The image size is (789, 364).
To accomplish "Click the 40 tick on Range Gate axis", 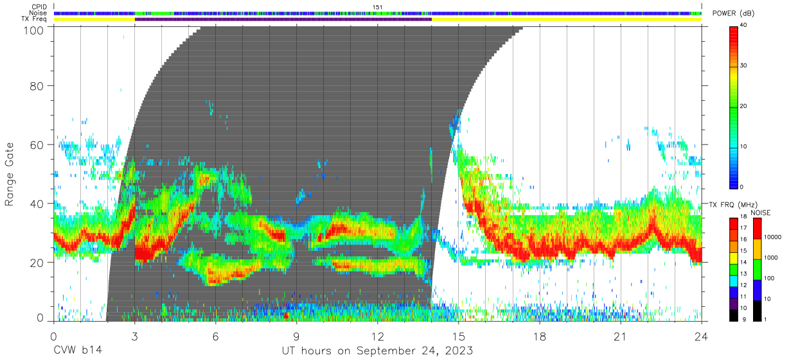I will [38, 204].
